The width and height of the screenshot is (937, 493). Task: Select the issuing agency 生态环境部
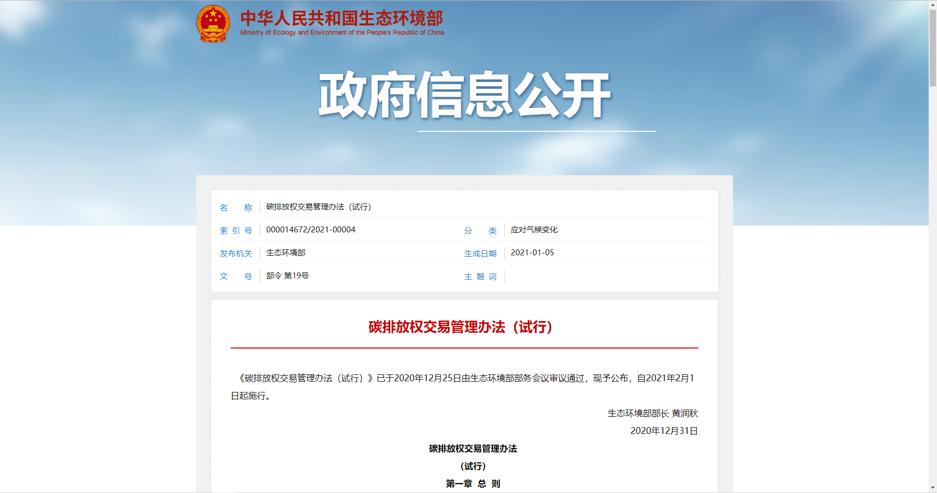point(285,253)
